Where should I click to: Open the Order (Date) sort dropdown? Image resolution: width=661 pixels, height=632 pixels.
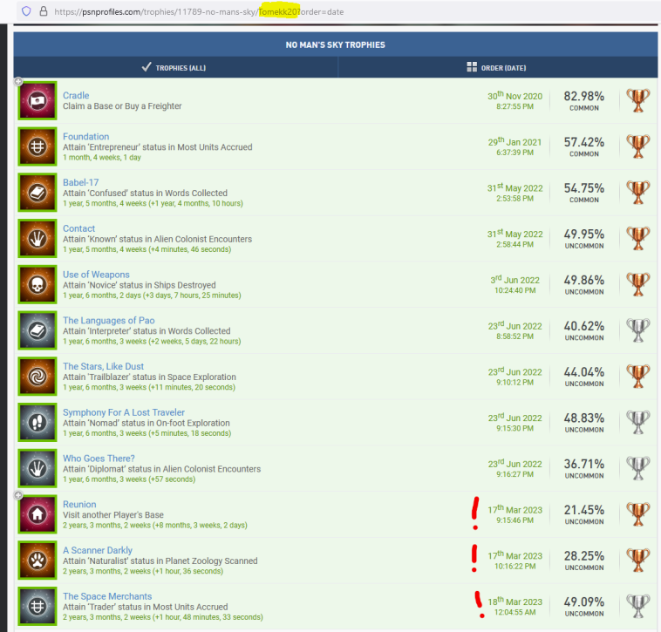[x=496, y=67]
